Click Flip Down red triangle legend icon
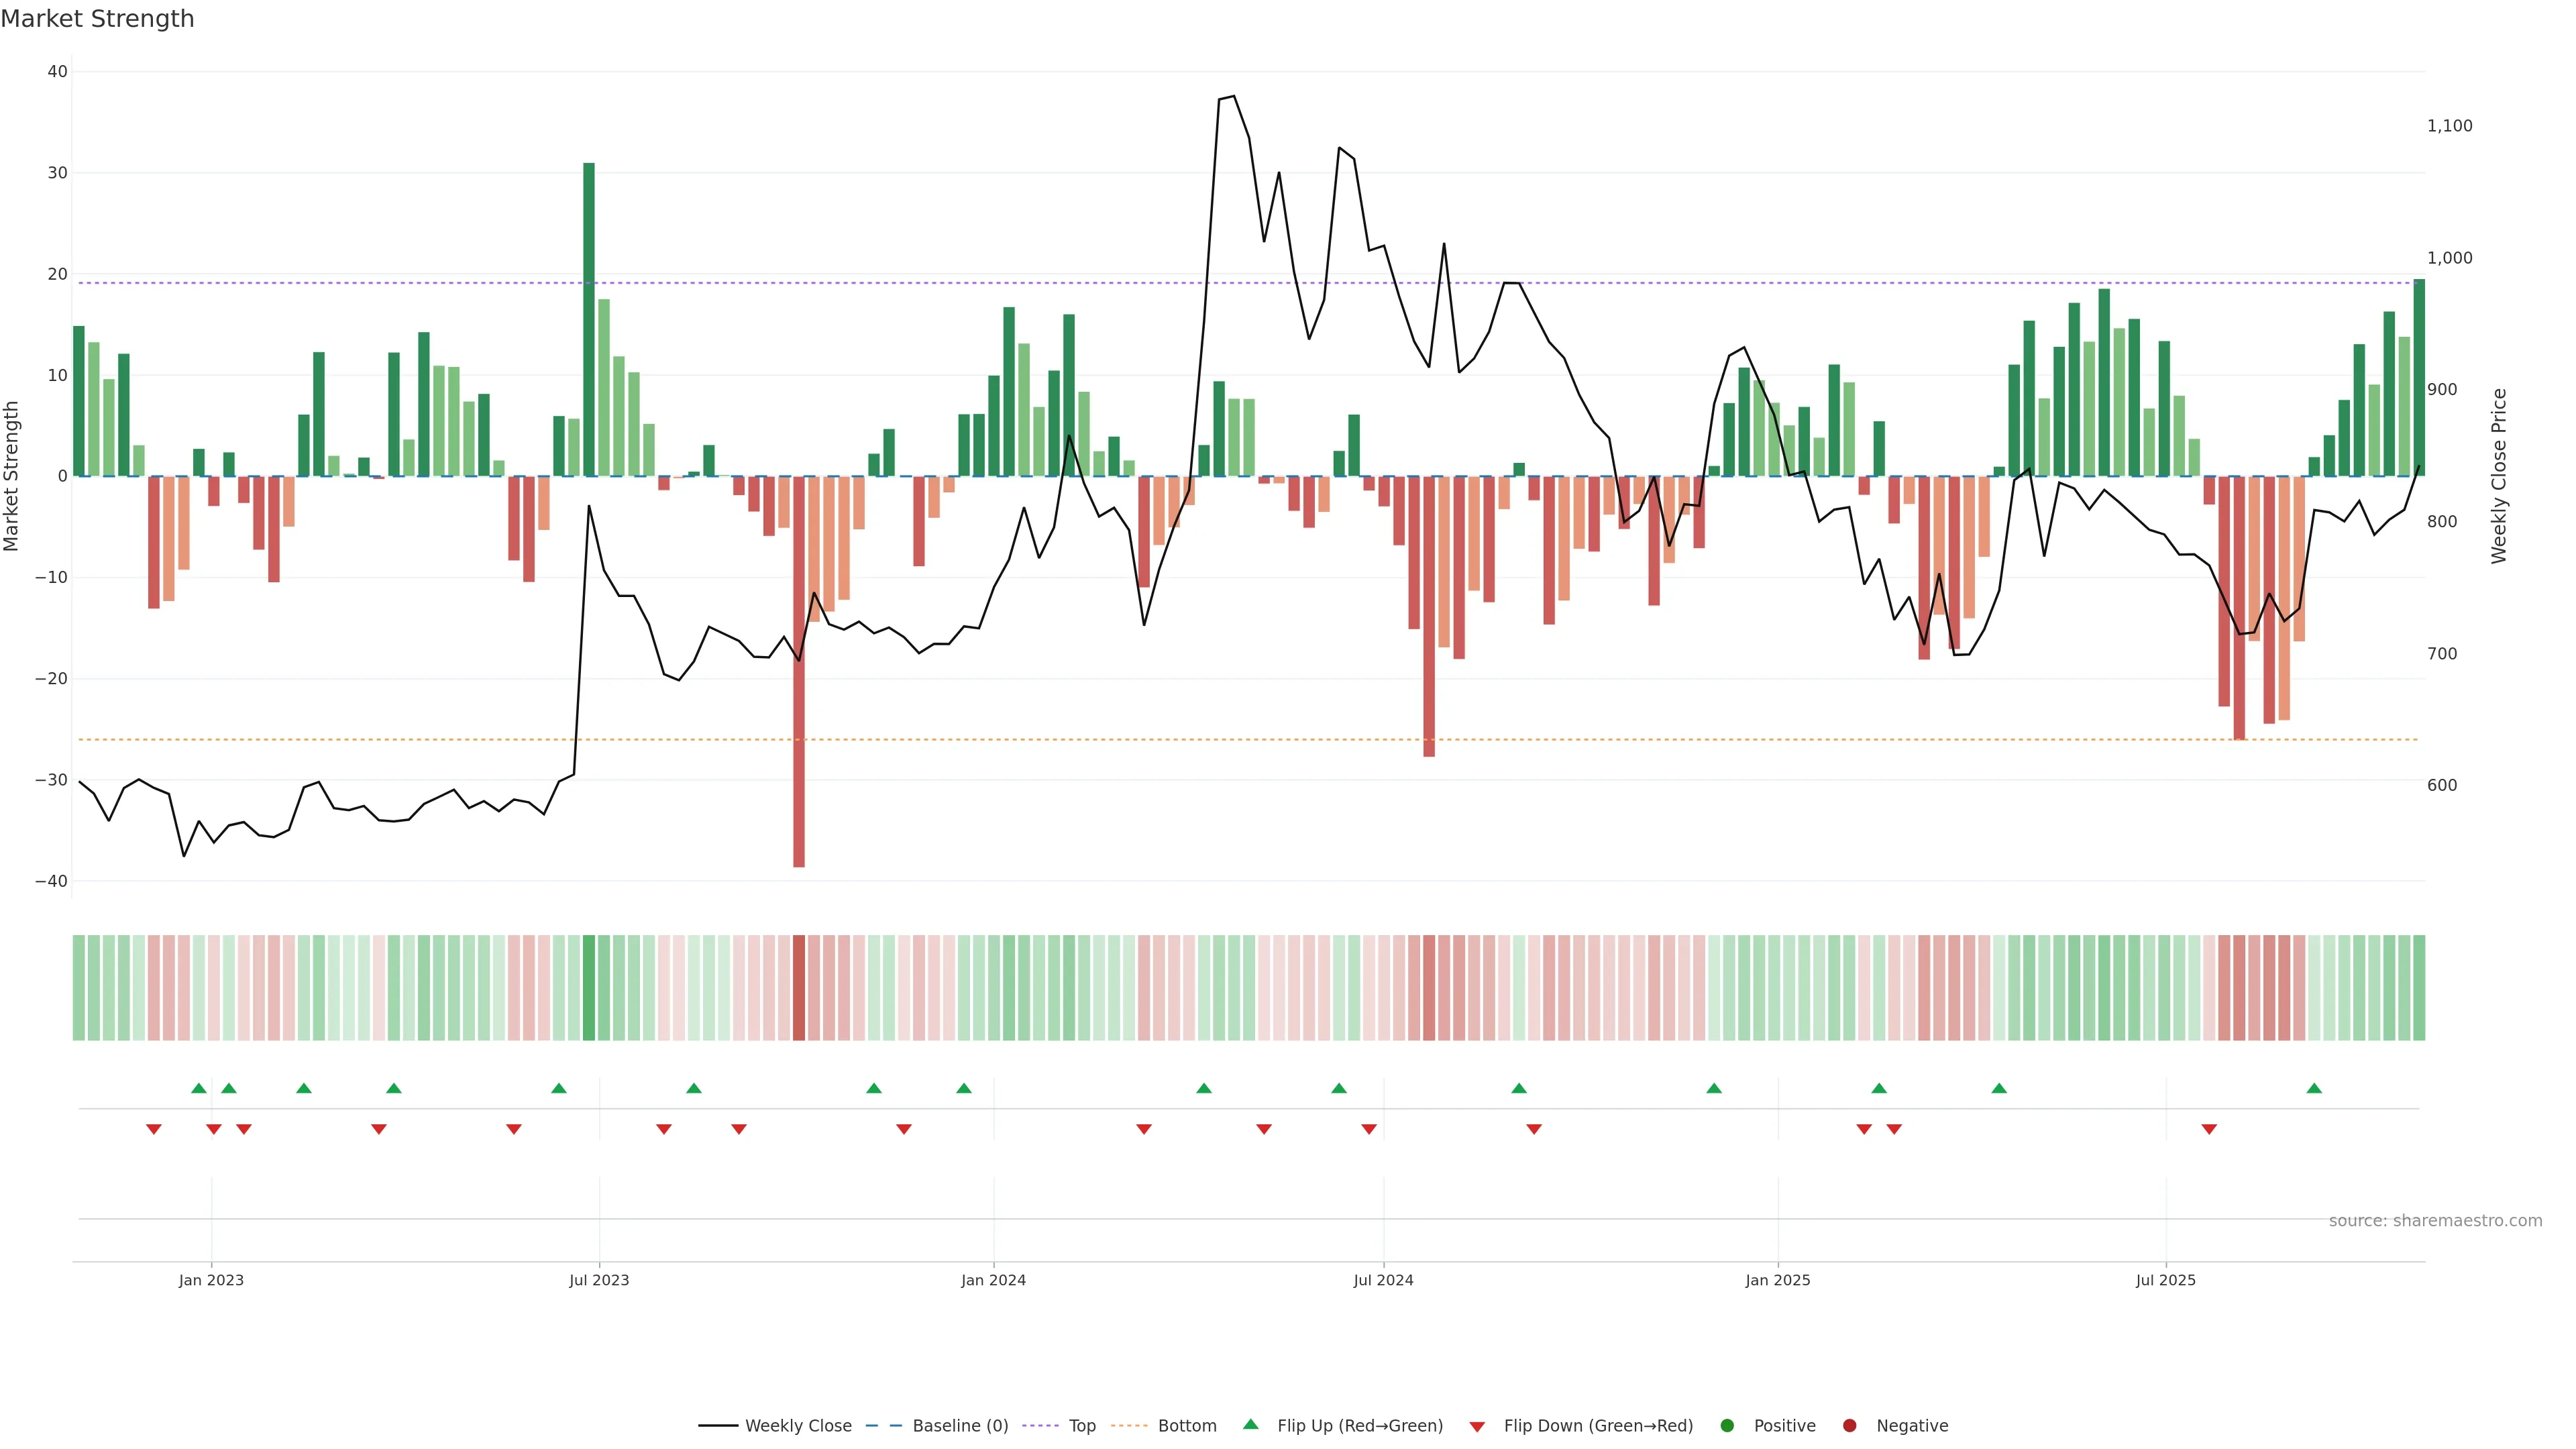This screenshot has width=2576, height=1449. 1477,1427
